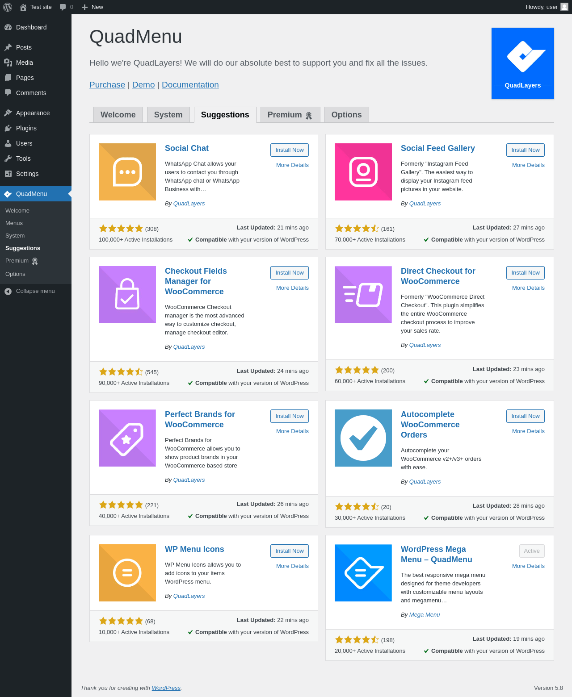Open the comments bubble in admin bar
The image size is (572, 697).
coord(63,7)
